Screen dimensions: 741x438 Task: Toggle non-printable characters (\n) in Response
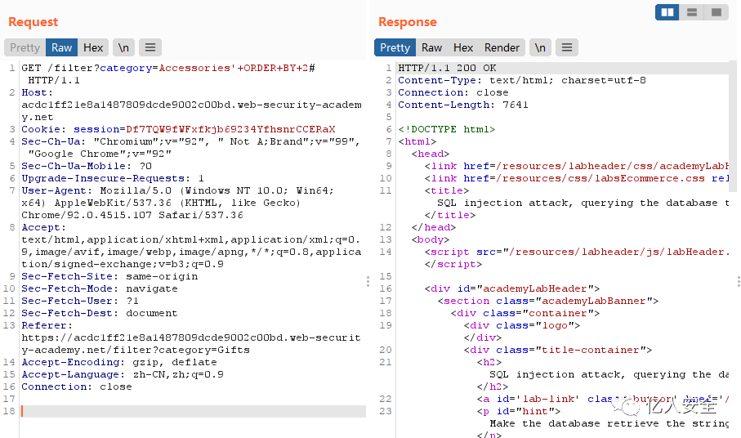[x=540, y=47]
